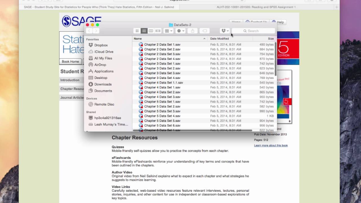This screenshot has height=203, width=361.
Task: Sort files by Name column
Action: (x=170, y=39)
